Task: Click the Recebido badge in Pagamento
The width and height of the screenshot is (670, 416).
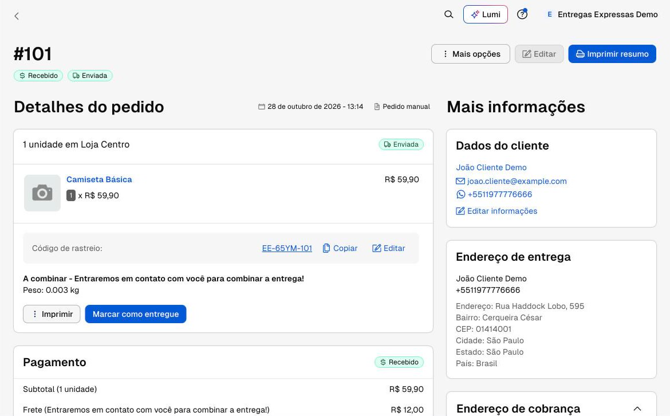Action: 399,362
